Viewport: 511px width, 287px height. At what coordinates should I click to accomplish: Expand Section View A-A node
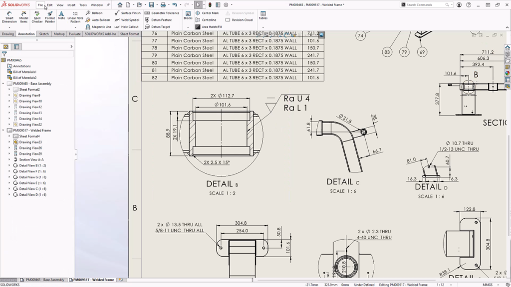9,160
